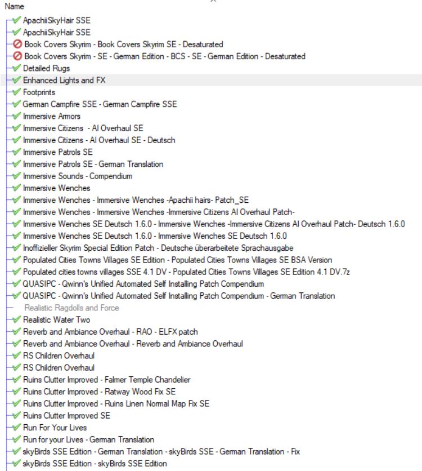Select Book Covers Skyrim SE - Desaturated mod name

[124, 45]
